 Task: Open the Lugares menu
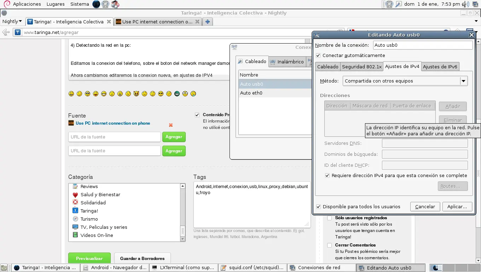pos(55,4)
